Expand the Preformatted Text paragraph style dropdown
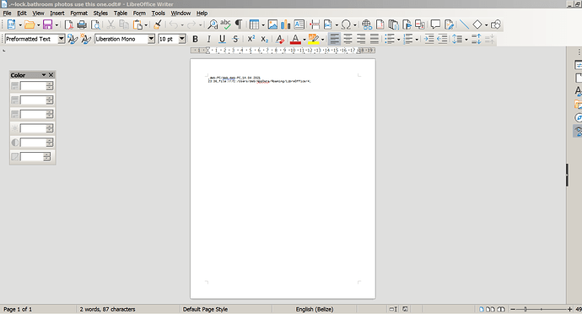The image size is (582, 314). coord(62,39)
